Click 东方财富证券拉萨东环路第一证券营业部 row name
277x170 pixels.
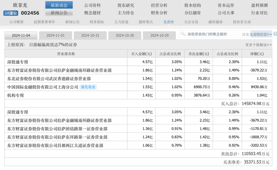(x=57, y=137)
